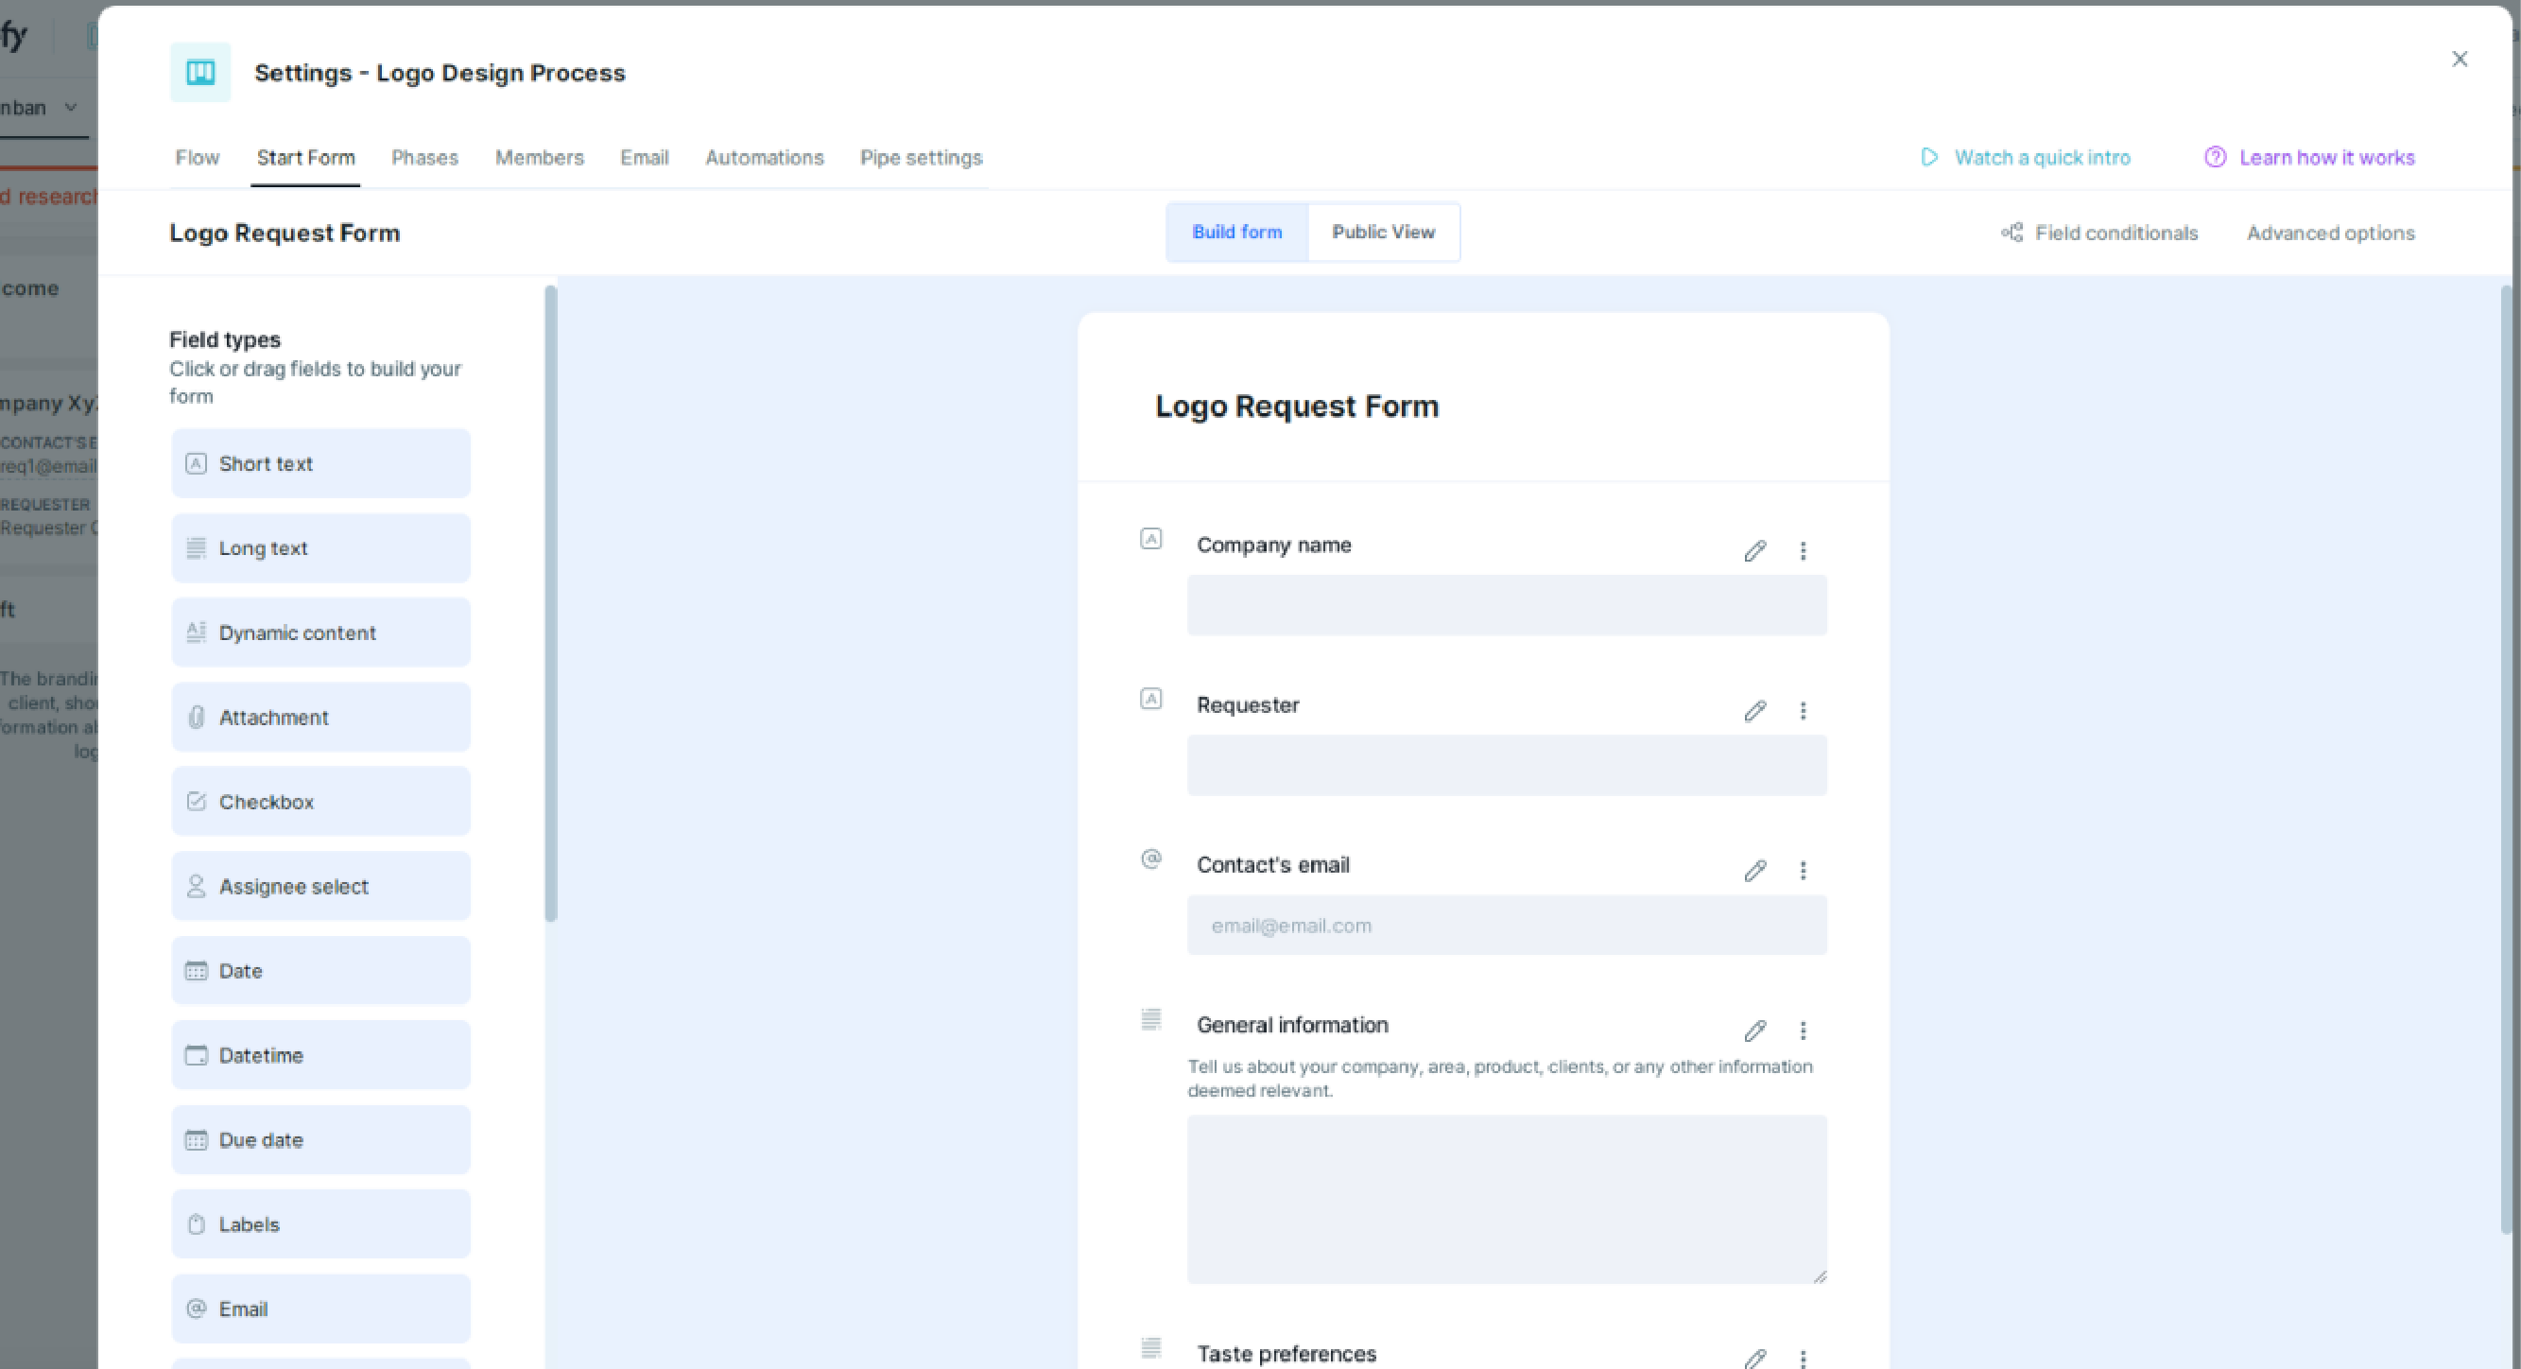Add an Assignee select field
Image resolution: width=2521 pixels, height=1369 pixels.
(321, 887)
